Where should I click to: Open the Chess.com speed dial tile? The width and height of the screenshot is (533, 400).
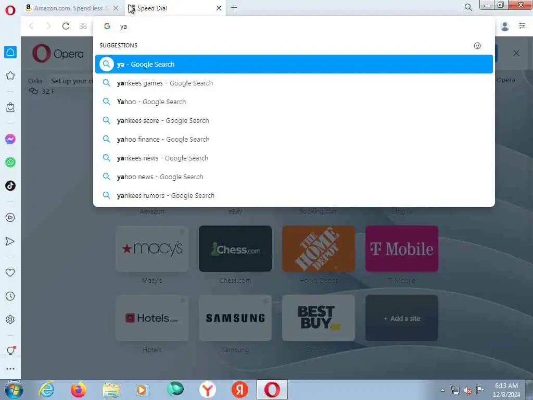235,248
